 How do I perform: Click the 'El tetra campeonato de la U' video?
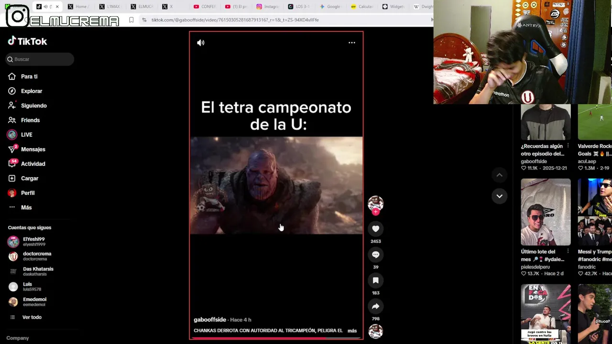[x=276, y=185]
